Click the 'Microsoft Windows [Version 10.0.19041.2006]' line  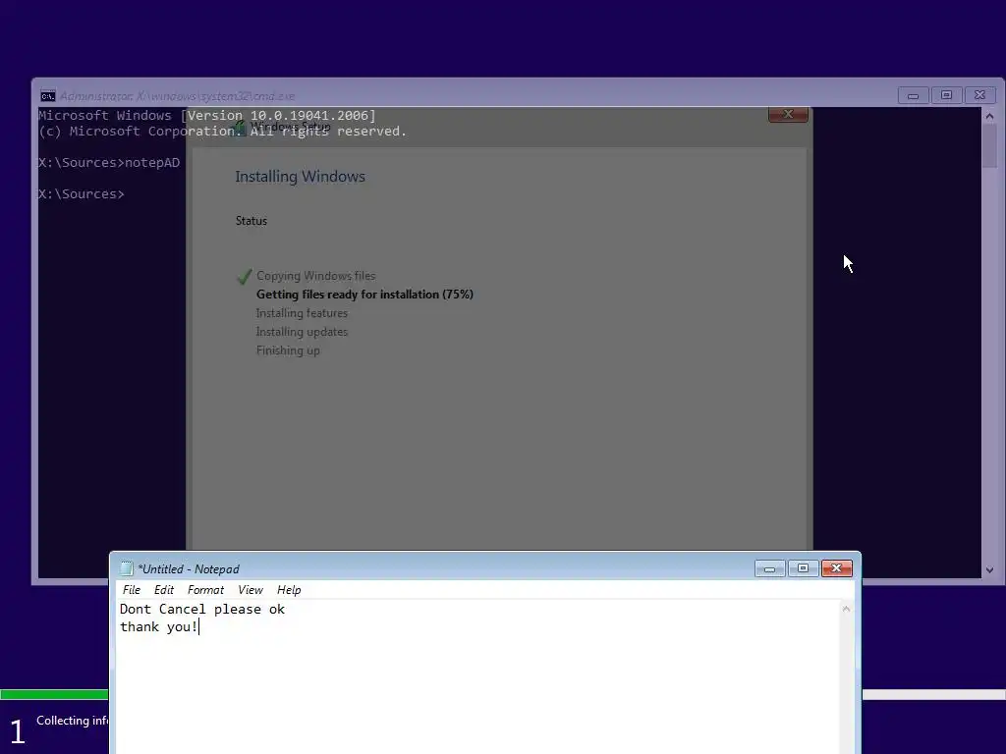[x=206, y=116]
